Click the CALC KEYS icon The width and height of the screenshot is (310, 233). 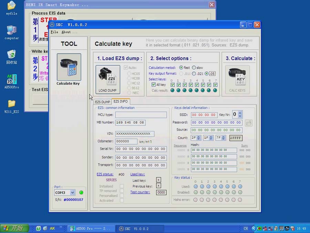tap(237, 79)
